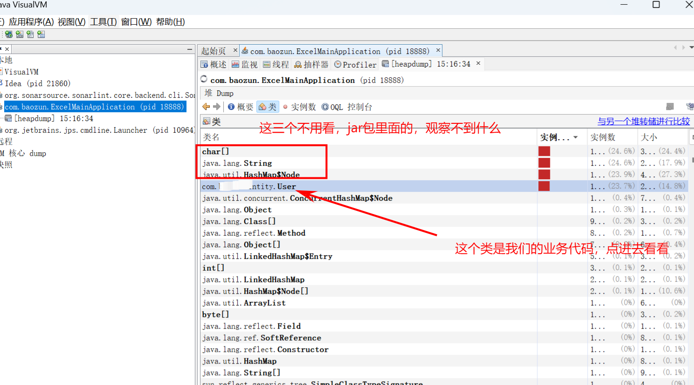Sort by 大小 column header
Viewport: 694px width, 385px height.
[663, 137]
